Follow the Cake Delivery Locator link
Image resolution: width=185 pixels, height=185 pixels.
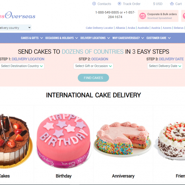pyautogui.click(x=99, y=28)
